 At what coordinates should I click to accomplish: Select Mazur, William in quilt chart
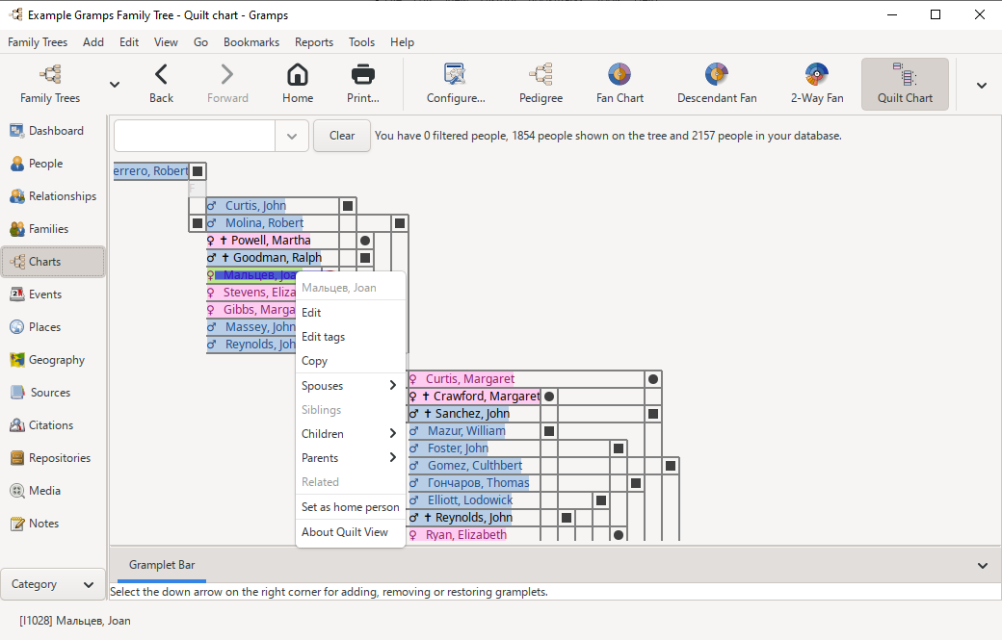(x=466, y=431)
